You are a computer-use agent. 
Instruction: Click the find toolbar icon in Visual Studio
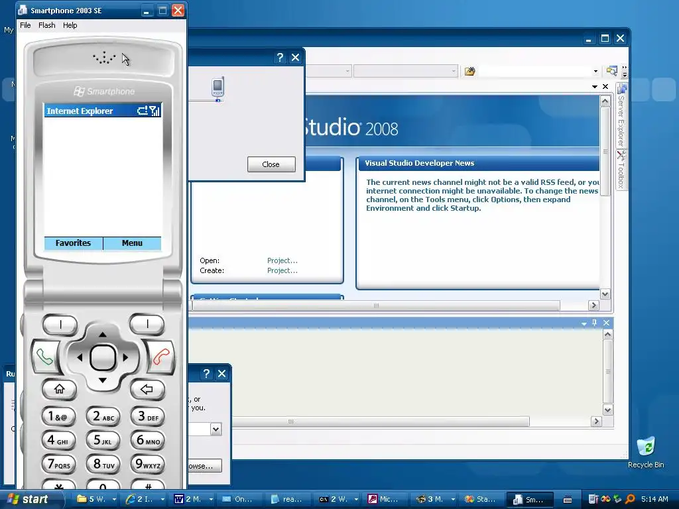(611, 71)
